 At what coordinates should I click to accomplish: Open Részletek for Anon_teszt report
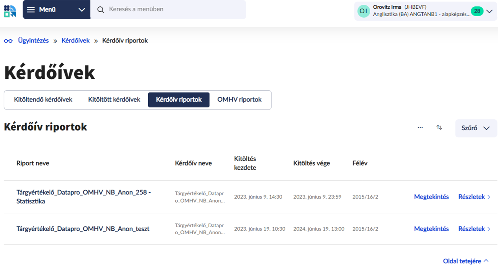tap(474, 229)
